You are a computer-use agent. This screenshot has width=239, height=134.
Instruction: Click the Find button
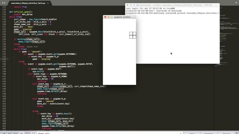pyautogui.click(x=192, y=133)
